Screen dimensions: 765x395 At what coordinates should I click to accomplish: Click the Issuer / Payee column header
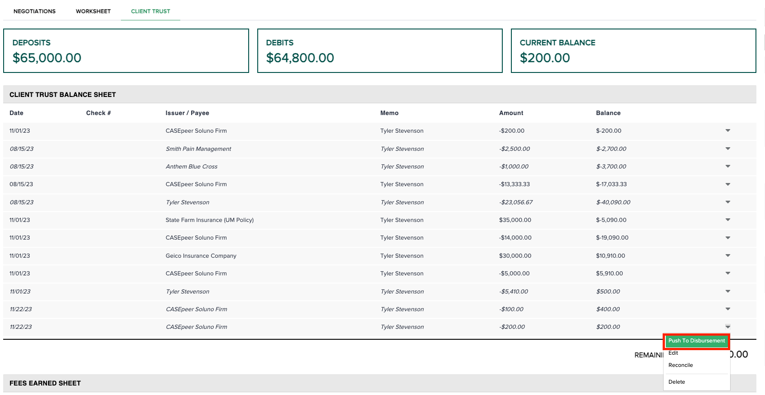click(187, 113)
